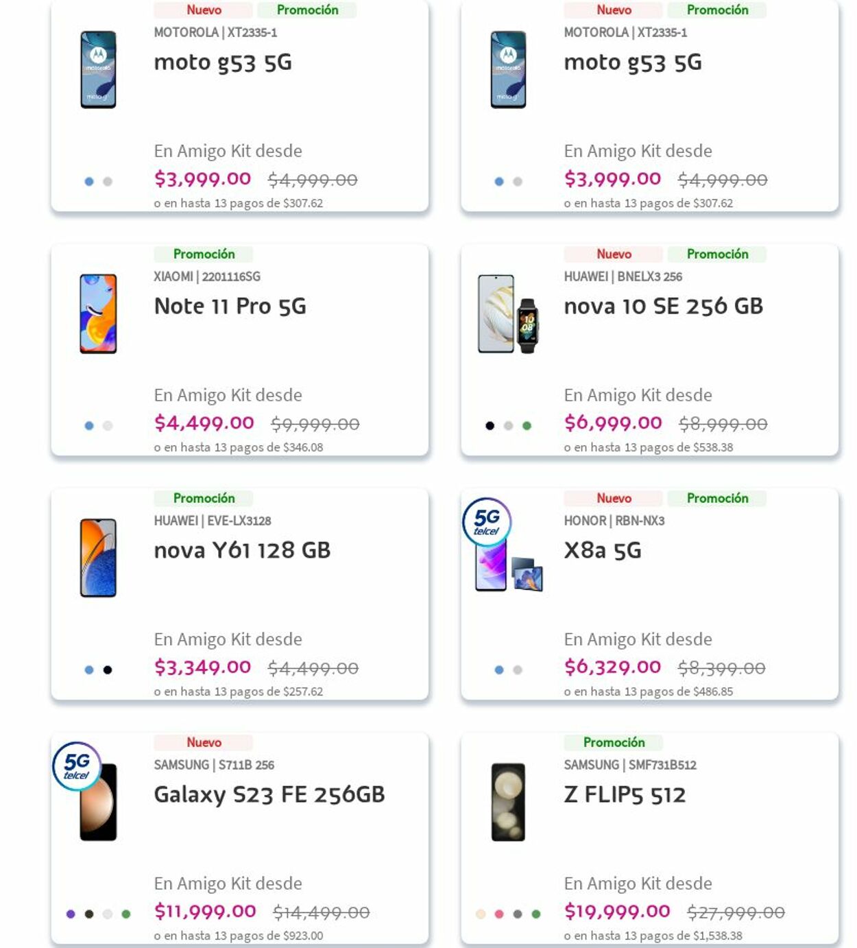Select green color for nova 10 SE 256 GB

click(527, 426)
